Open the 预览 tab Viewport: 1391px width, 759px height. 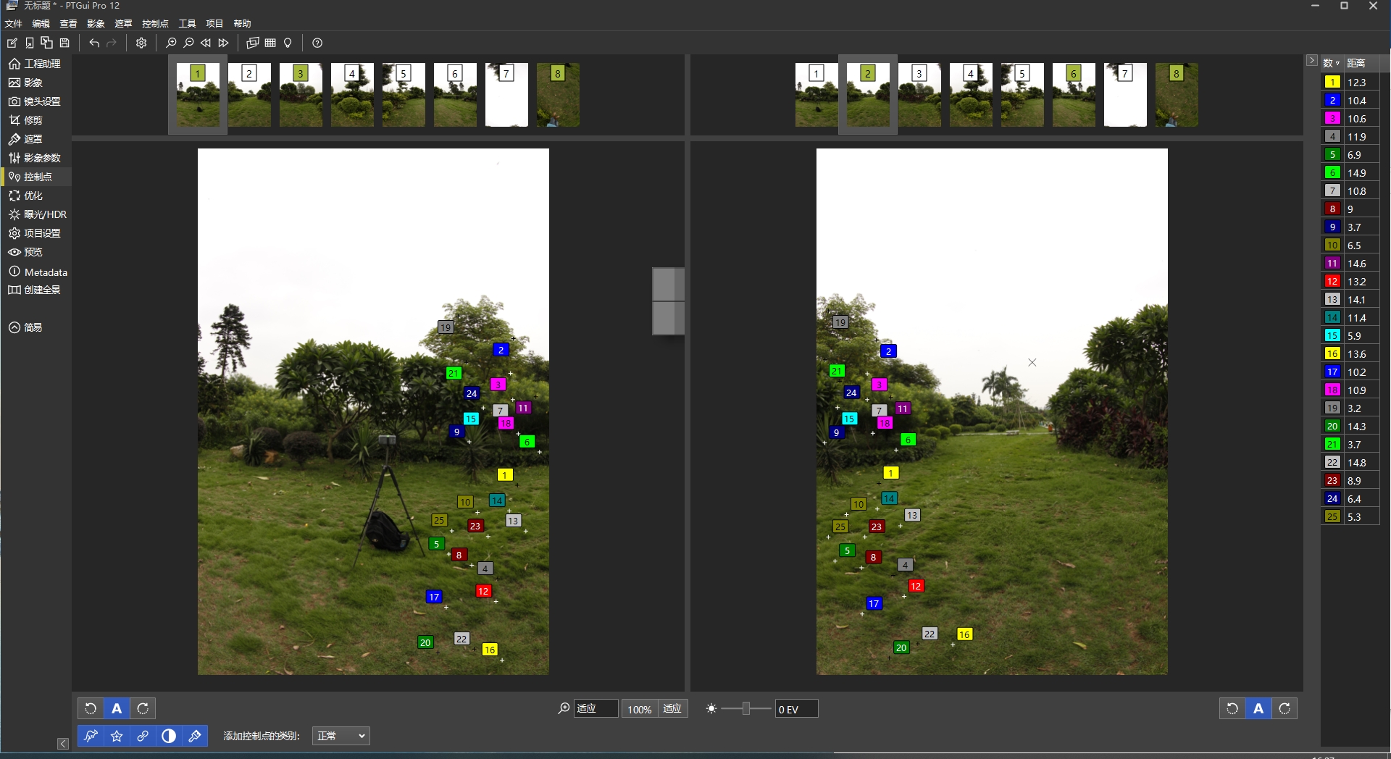tap(35, 252)
